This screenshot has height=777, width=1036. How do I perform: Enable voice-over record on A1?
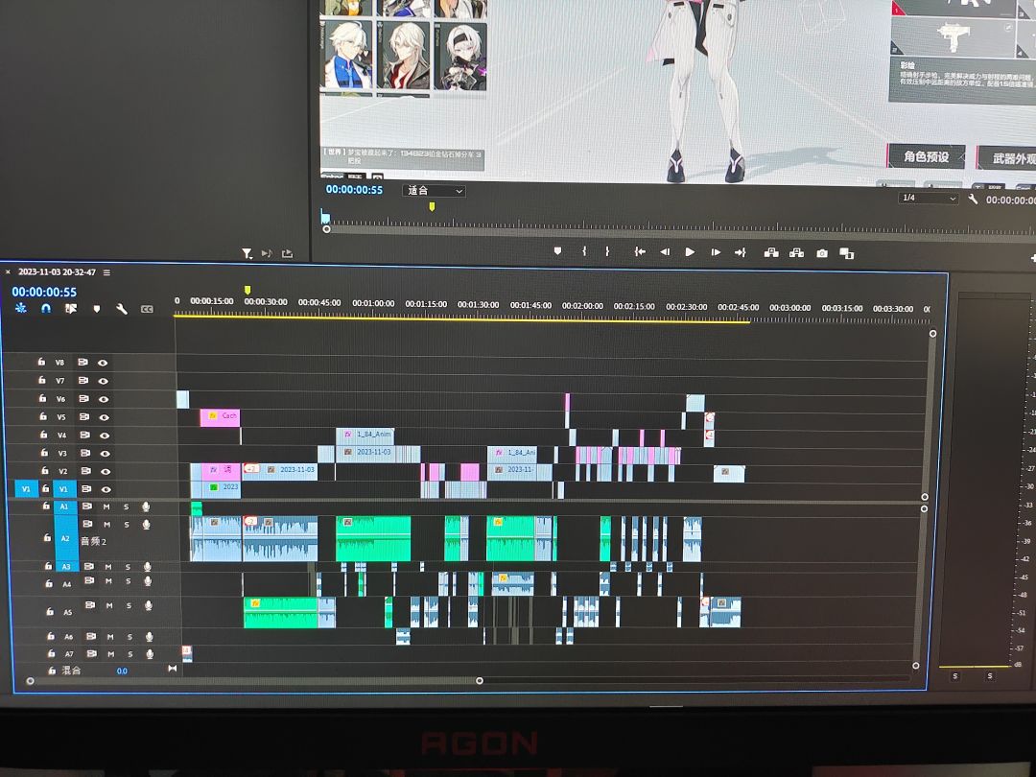tap(146, 506)
